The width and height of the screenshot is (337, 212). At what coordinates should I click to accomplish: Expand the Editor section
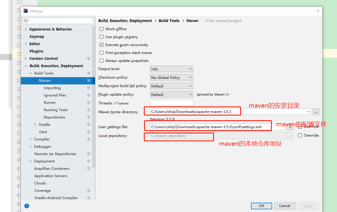(x=26, y=44)
